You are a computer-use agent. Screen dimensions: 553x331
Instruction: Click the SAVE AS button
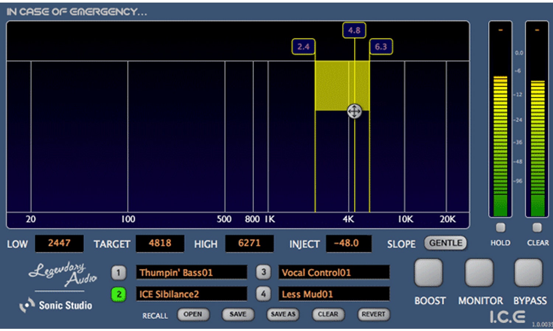(x=283, y=314)
